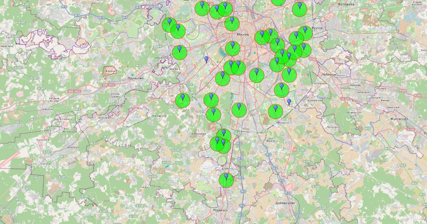Select the Балашиха label
This screenshot has width=427, height=224.
pos(346,4)
